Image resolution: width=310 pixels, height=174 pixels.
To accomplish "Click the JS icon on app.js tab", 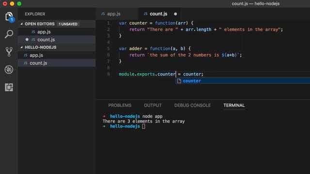I will coord(103,14).
